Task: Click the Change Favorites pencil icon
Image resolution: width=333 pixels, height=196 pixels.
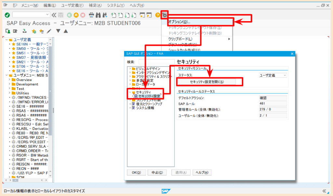Action: point(49,31)
